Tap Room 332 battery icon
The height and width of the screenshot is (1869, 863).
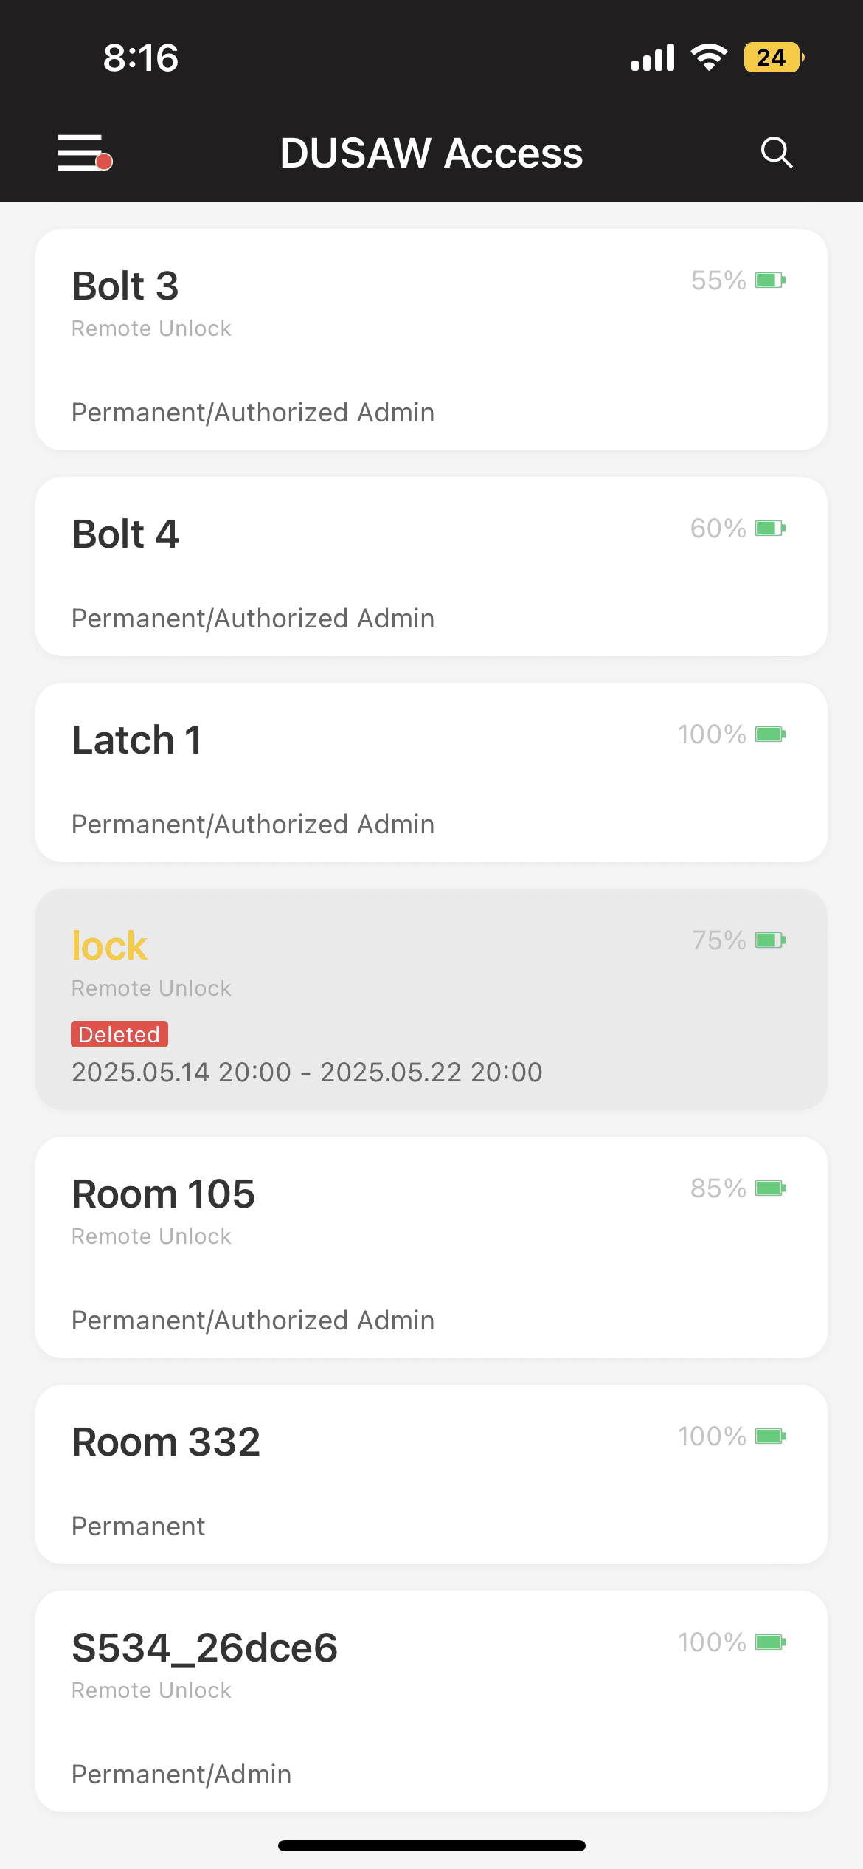[770, 1436]
